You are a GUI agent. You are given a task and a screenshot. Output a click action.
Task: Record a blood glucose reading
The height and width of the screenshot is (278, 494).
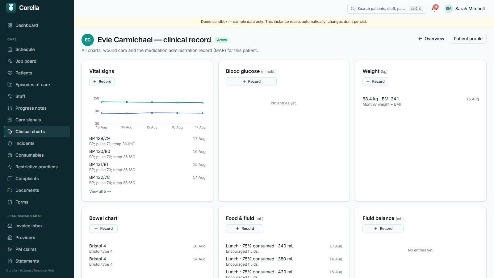(251, 82)
